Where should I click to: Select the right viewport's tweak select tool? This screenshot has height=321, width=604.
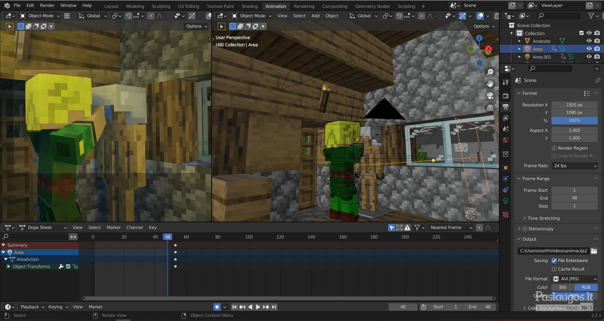click(221, 26)
